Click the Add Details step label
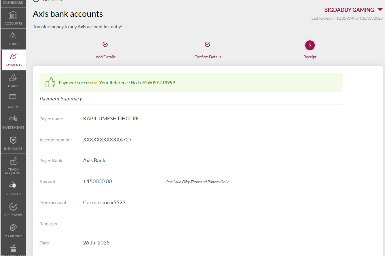 105,57
